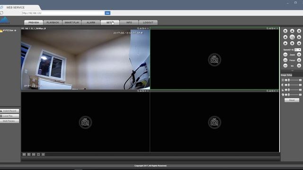Select the empty bottom-right video pane
The height and width of the screenshot is (170, 303).
point(214,122)
